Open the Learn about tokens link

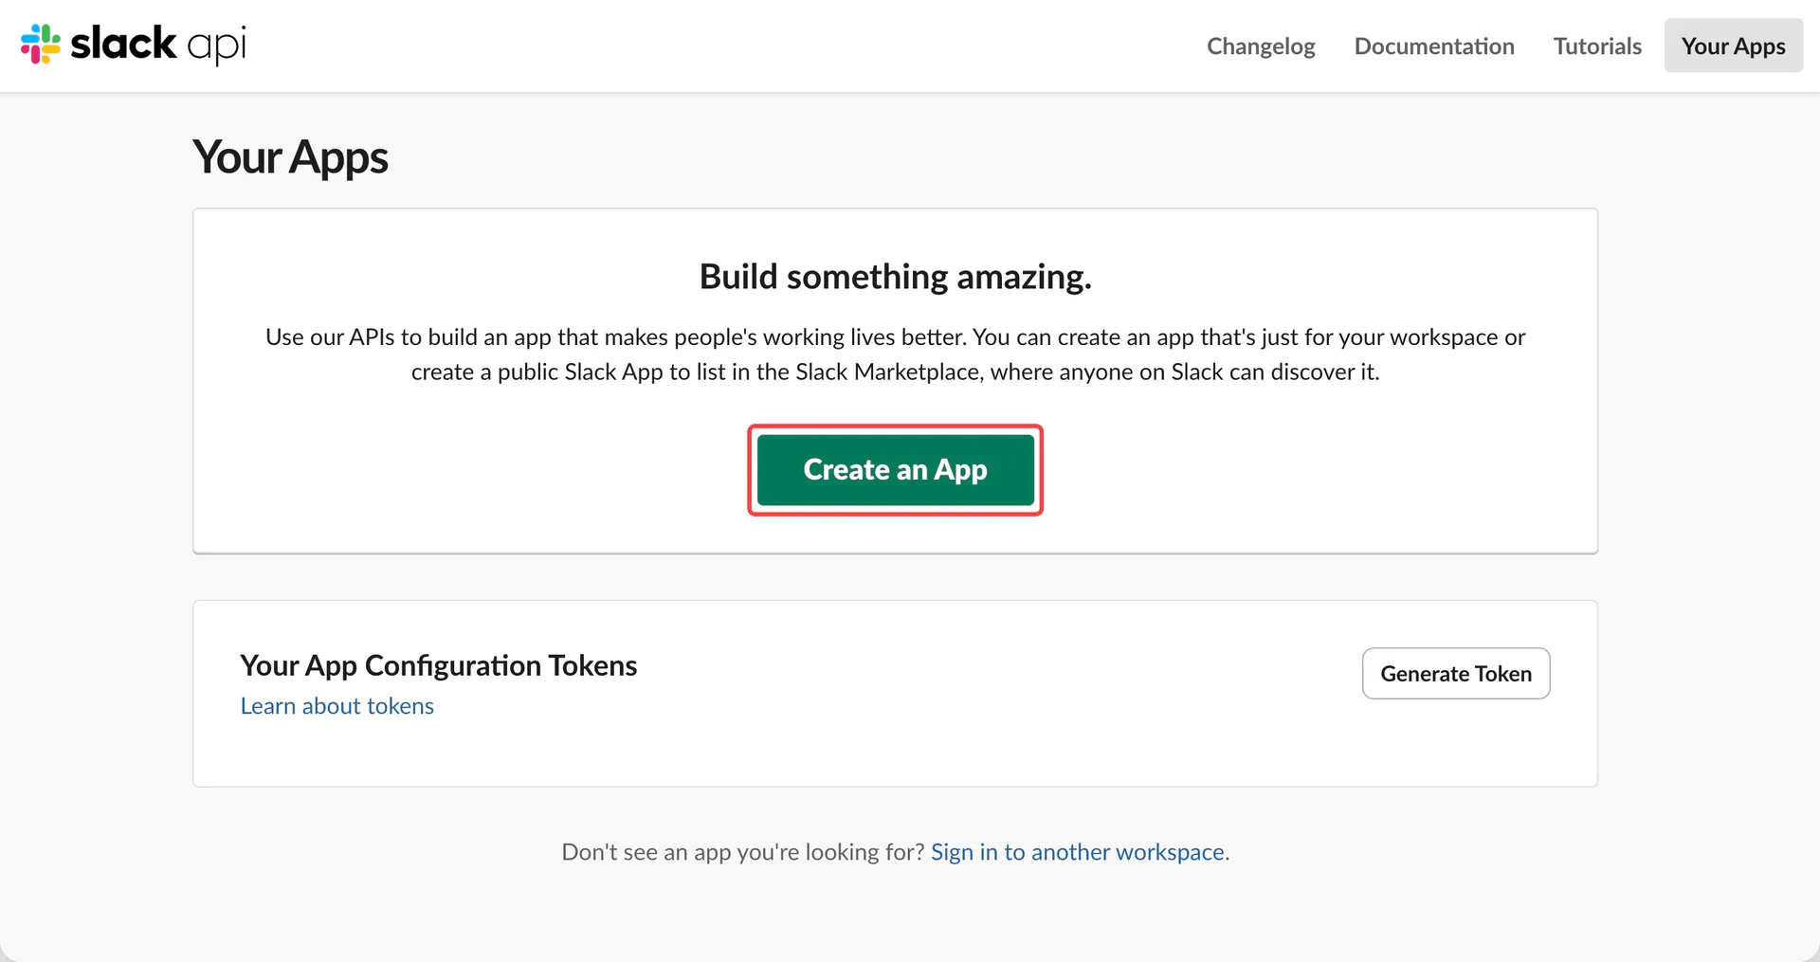coord(337,706)
